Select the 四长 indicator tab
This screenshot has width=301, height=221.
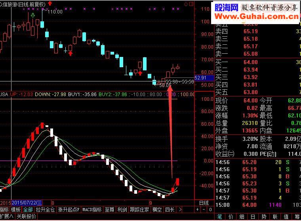tap(170, 210)
